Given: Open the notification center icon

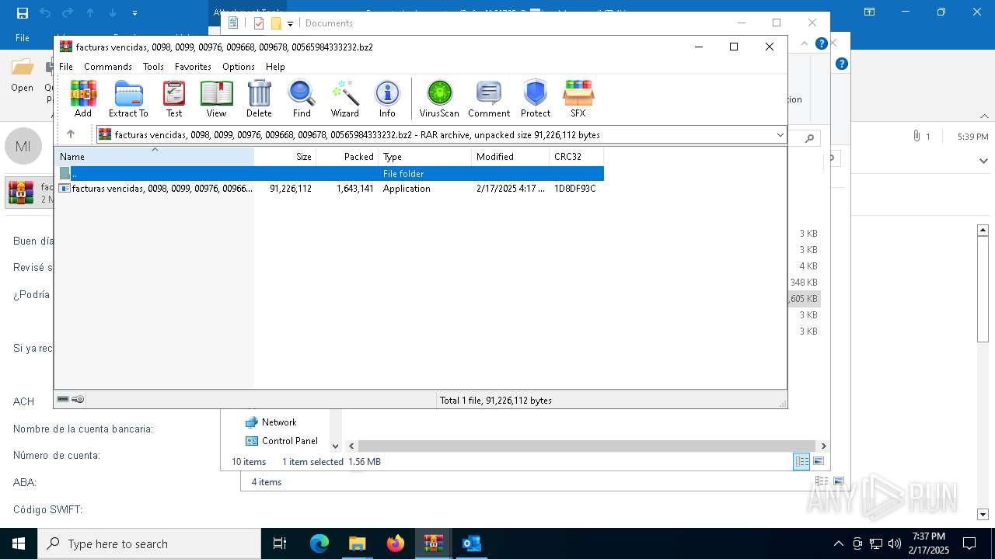Looking at the screenshot, I should tap(969, 543).
